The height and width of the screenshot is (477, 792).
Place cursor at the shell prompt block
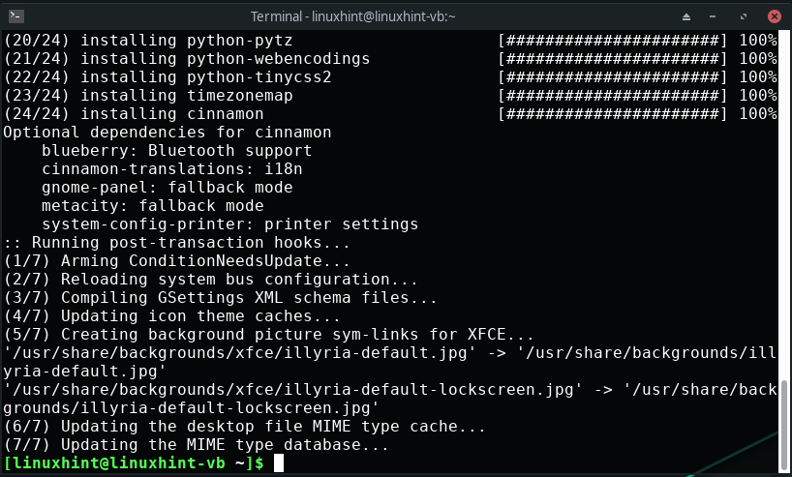coord(279,462)
